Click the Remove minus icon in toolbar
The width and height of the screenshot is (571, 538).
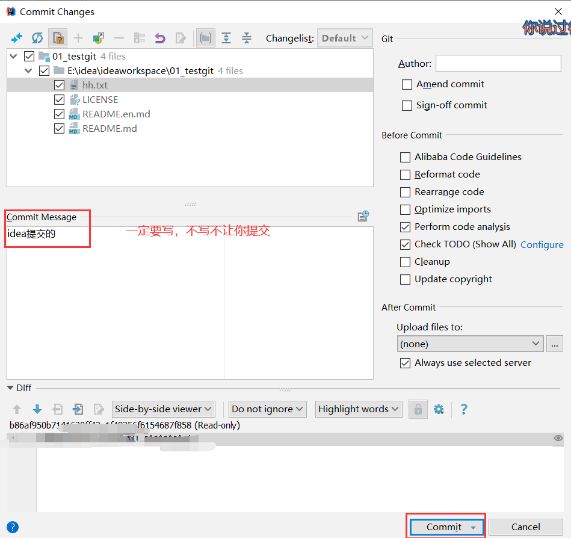coord(119,38)
